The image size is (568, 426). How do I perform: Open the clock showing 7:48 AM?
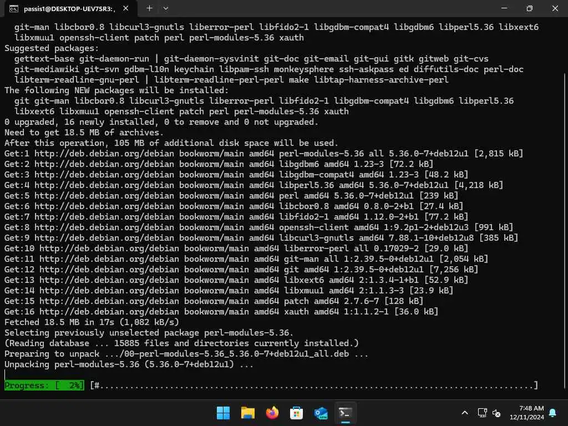coord(527,413)
